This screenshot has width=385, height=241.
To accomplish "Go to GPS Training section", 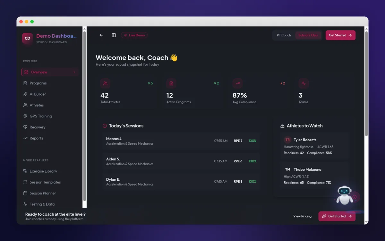I will click(40, 116).
